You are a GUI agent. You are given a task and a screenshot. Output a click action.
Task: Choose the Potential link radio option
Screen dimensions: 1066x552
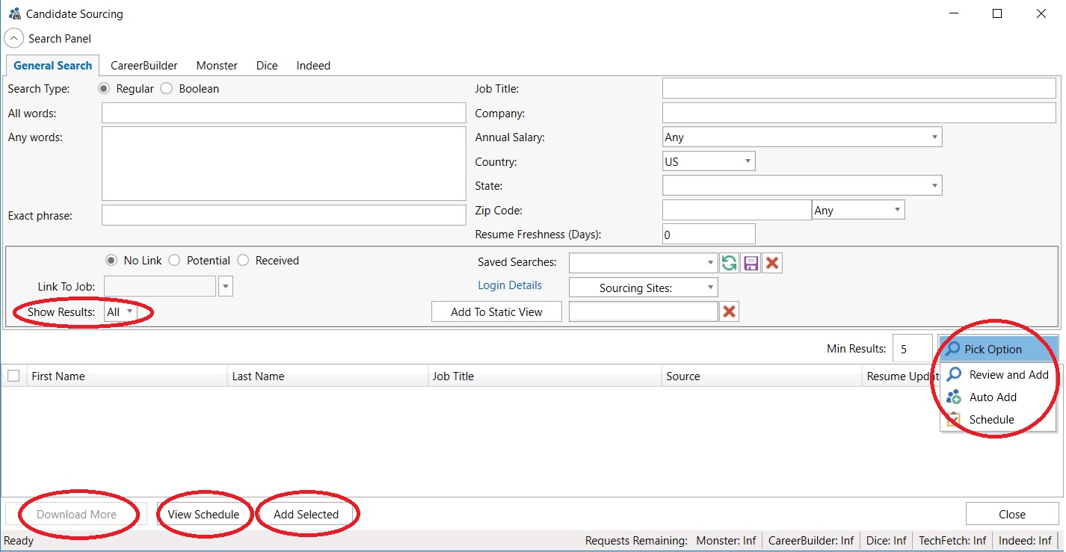tap(174, 261)
